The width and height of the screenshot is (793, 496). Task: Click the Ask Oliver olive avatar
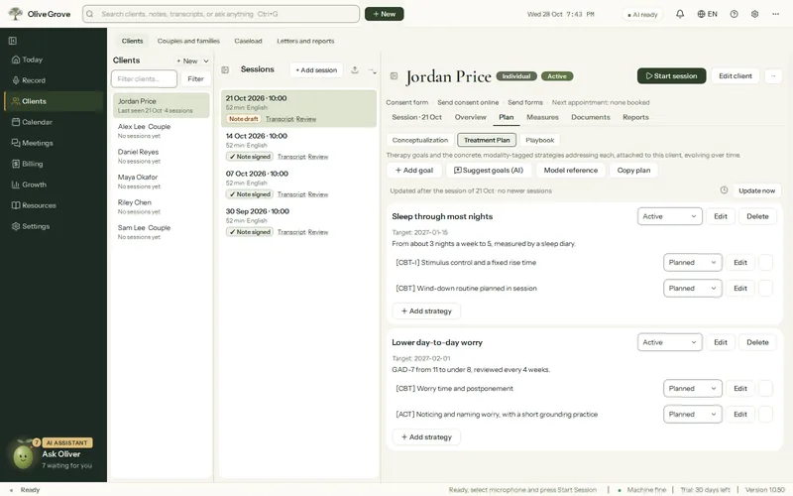tap(23, 456)
